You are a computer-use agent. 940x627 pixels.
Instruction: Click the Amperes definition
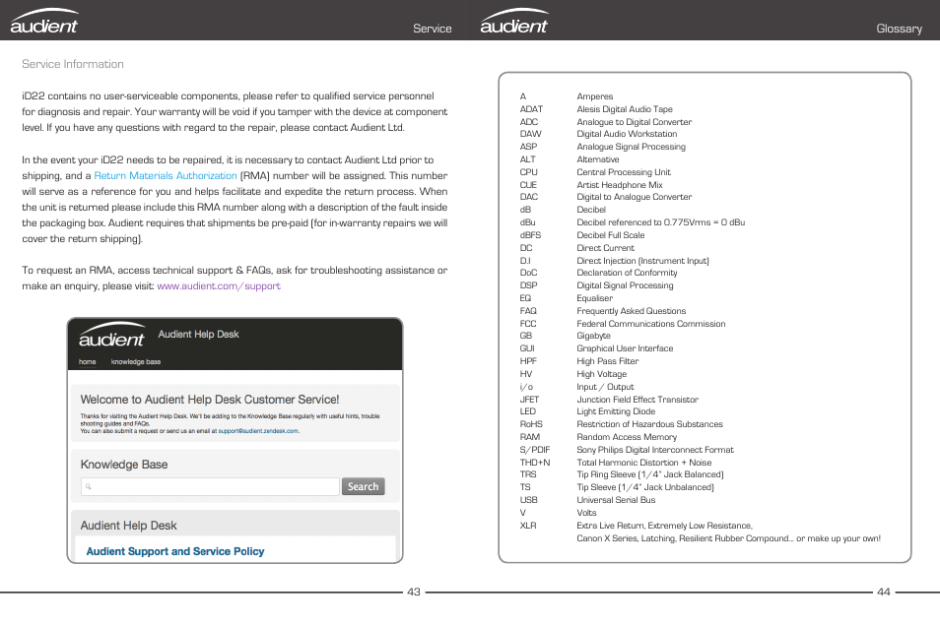click(x=595, y=96)
